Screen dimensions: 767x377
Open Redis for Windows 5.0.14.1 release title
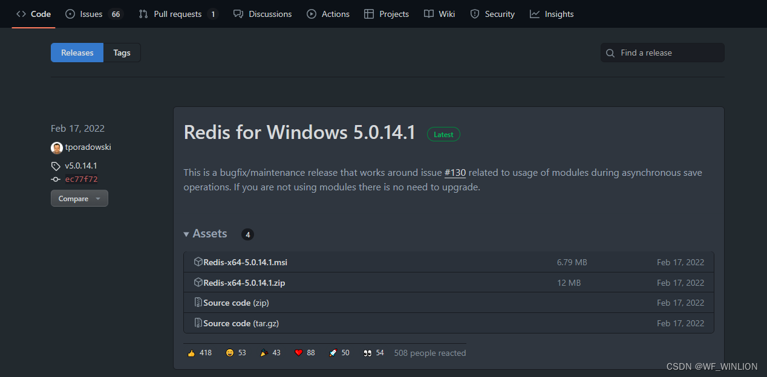click(299, 132)
